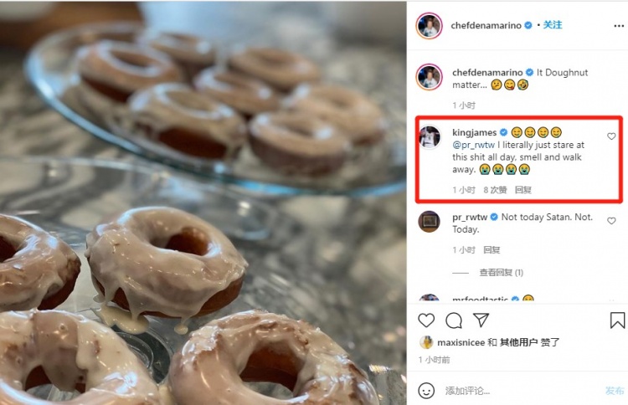Screen dimensions: 628x405
Task: Click the kingjames profile picture
Action: click(429, 137)
